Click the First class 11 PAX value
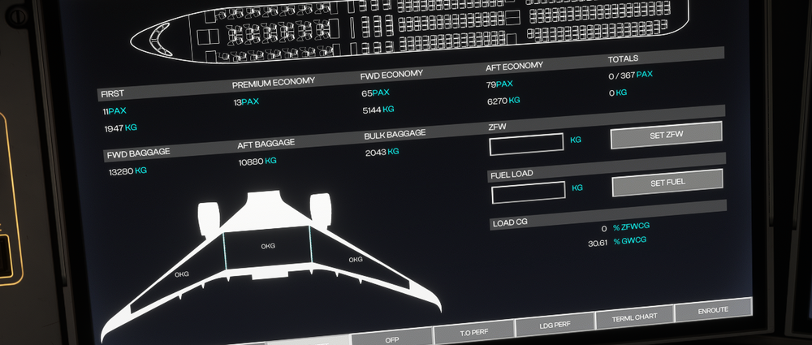This screenshot has width=812, height=345. [114, 110]
